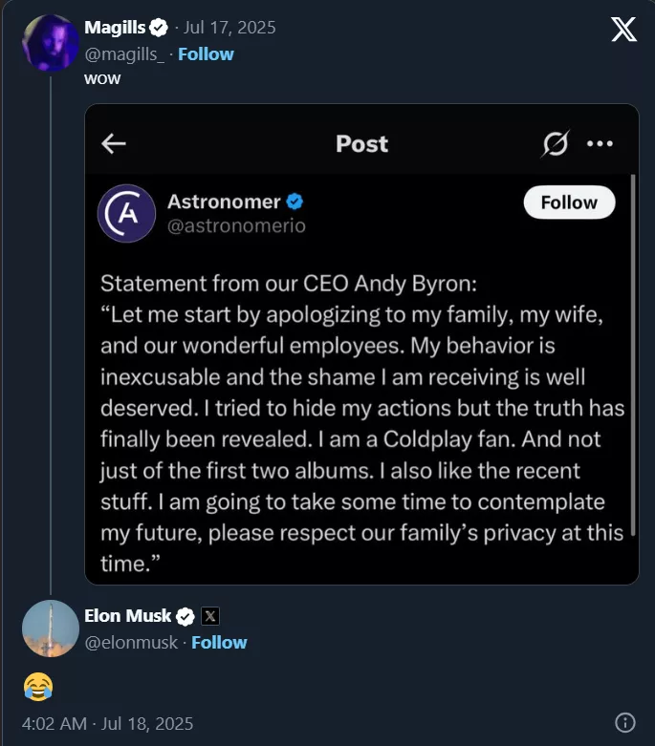Open Magills profile picture
Image resolution: width=655 pixels, height=746 pixels.
[x=50, y=43]
